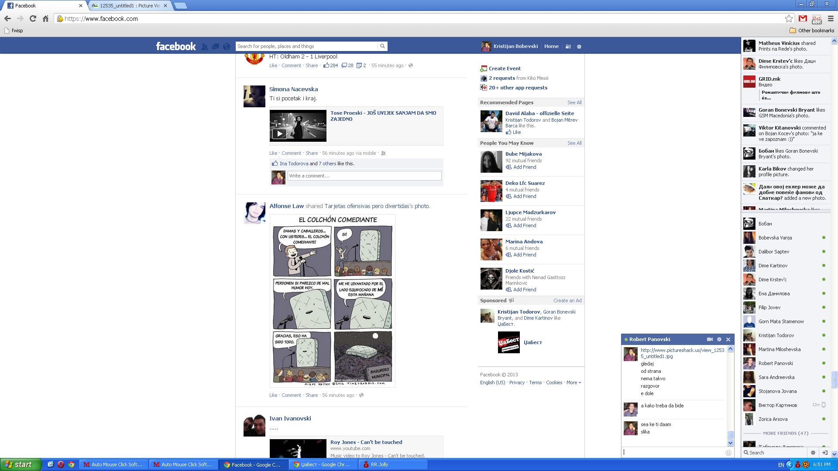Focus the Facebook search field
Viewport: 838px width, 471px height.
306,46
